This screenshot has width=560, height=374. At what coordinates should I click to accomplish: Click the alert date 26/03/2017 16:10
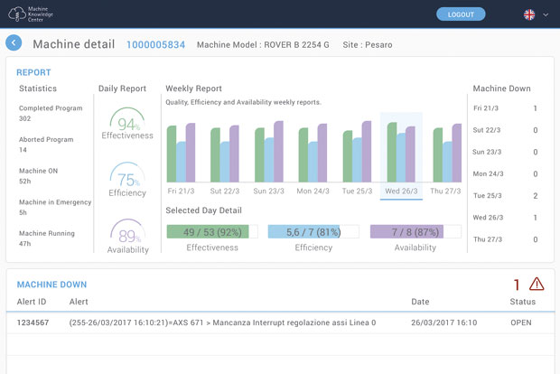pyautogui.click(x=443, y=323)
